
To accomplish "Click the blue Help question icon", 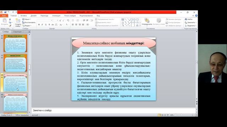I will (x=196, y=16).
